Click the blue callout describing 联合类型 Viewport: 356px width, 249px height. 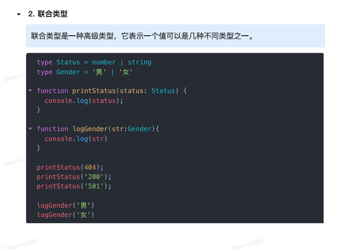coord(175,36)
